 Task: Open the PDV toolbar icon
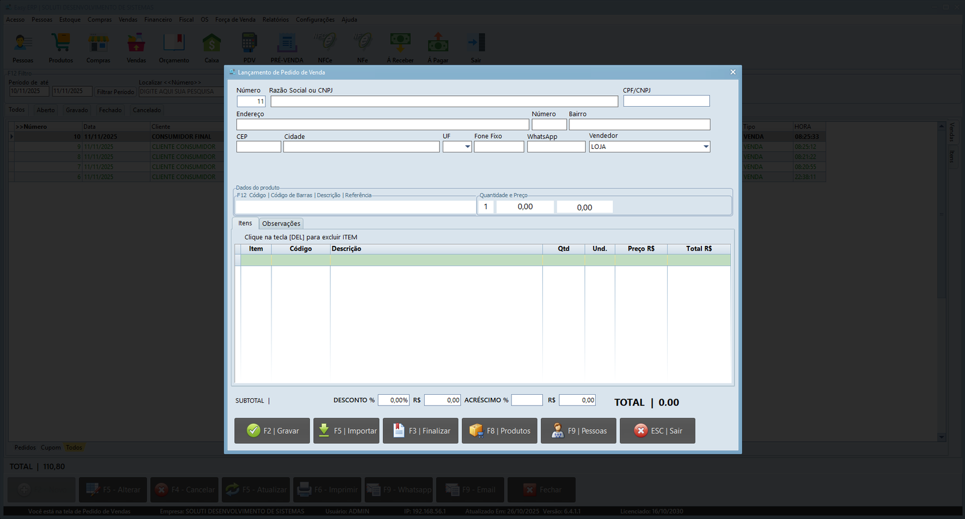pyautogui.click(x=249, y=47)
